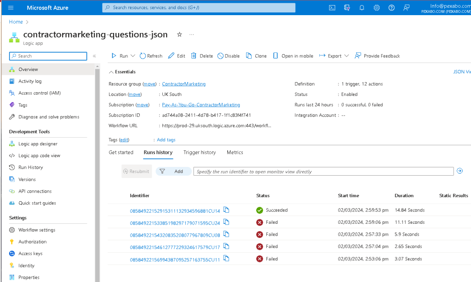Open the Azure portal hamburger menu
471x282 pixels.
click(x=11, y=8)
